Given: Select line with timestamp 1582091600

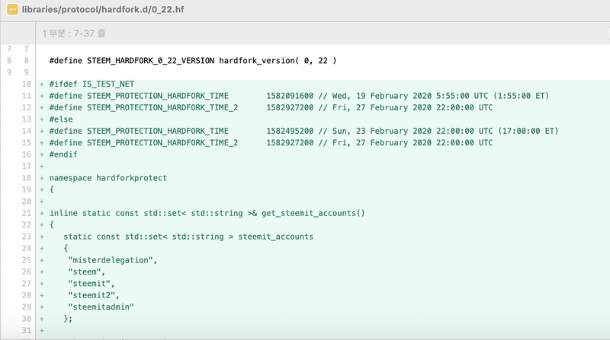Looking at the screenshot, I should pyautogui.click(x=299, y=96).
